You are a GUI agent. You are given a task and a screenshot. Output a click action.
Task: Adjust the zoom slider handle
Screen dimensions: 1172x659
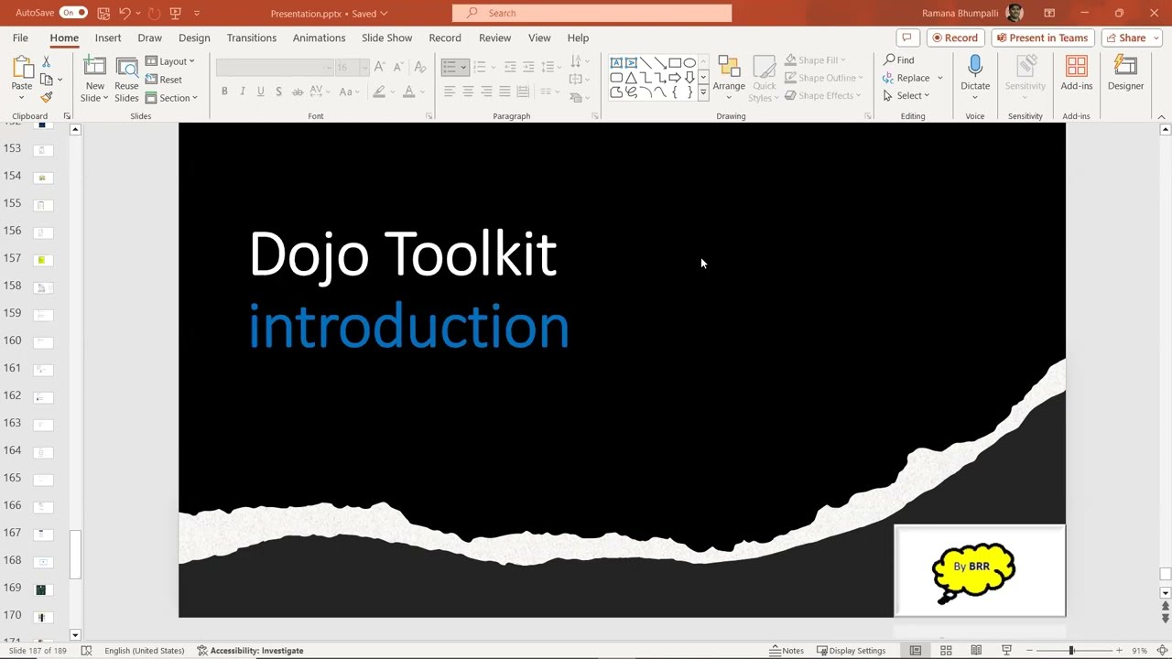point(1071,651)
